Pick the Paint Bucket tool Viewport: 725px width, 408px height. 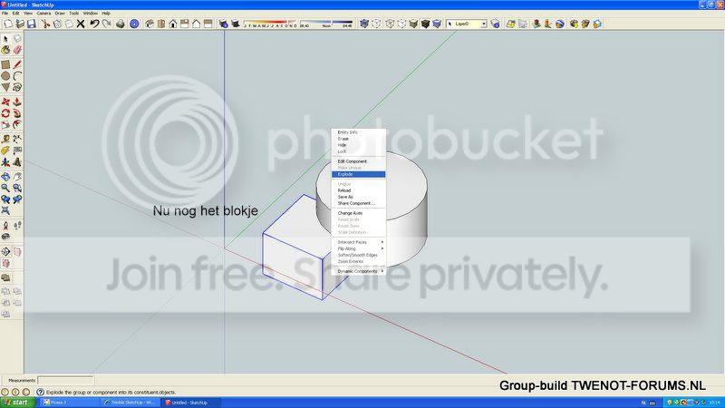(5, 50)
